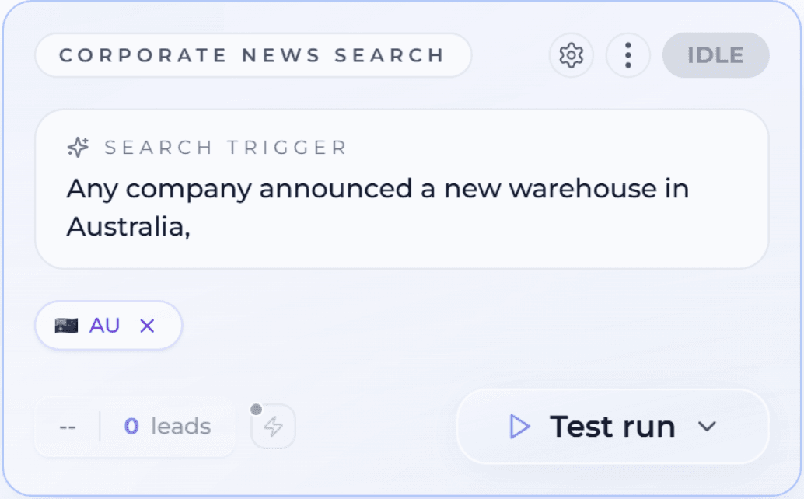Click the double-dash stat placeholder
Screen dimensions: 804x499
point(68,427)
